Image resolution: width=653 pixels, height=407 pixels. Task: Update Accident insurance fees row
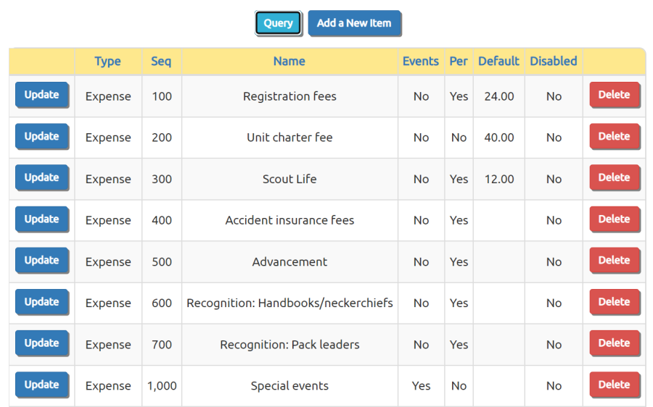(41, 219)
